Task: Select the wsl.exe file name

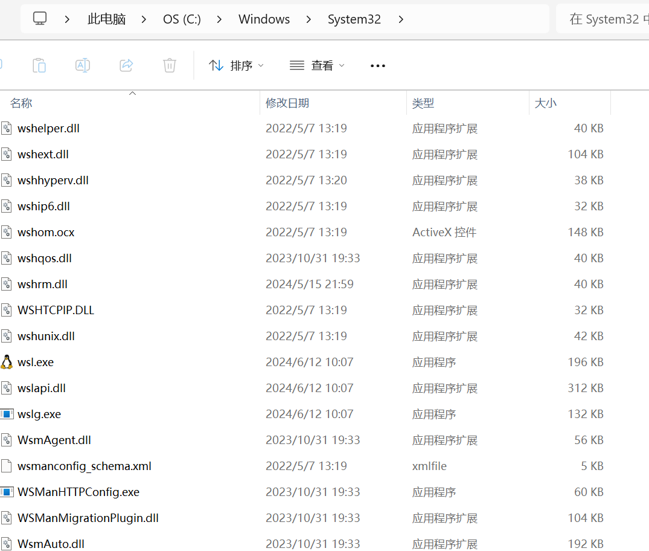Action: tap(36, 362)
